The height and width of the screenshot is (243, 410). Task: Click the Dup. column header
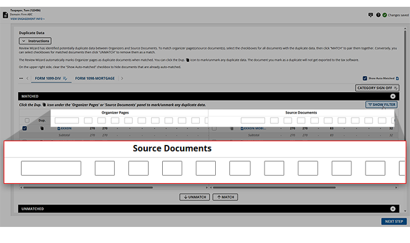(x=42, y=120)
